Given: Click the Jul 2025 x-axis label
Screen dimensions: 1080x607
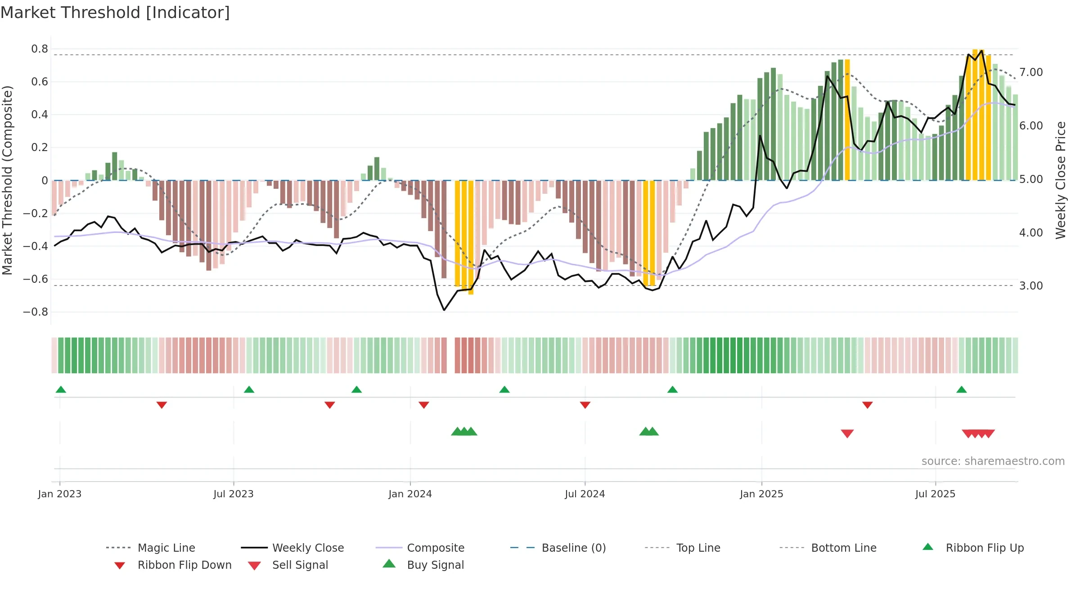Looking at the screenshot, I should pyautogui.click(x=935, y=494).
